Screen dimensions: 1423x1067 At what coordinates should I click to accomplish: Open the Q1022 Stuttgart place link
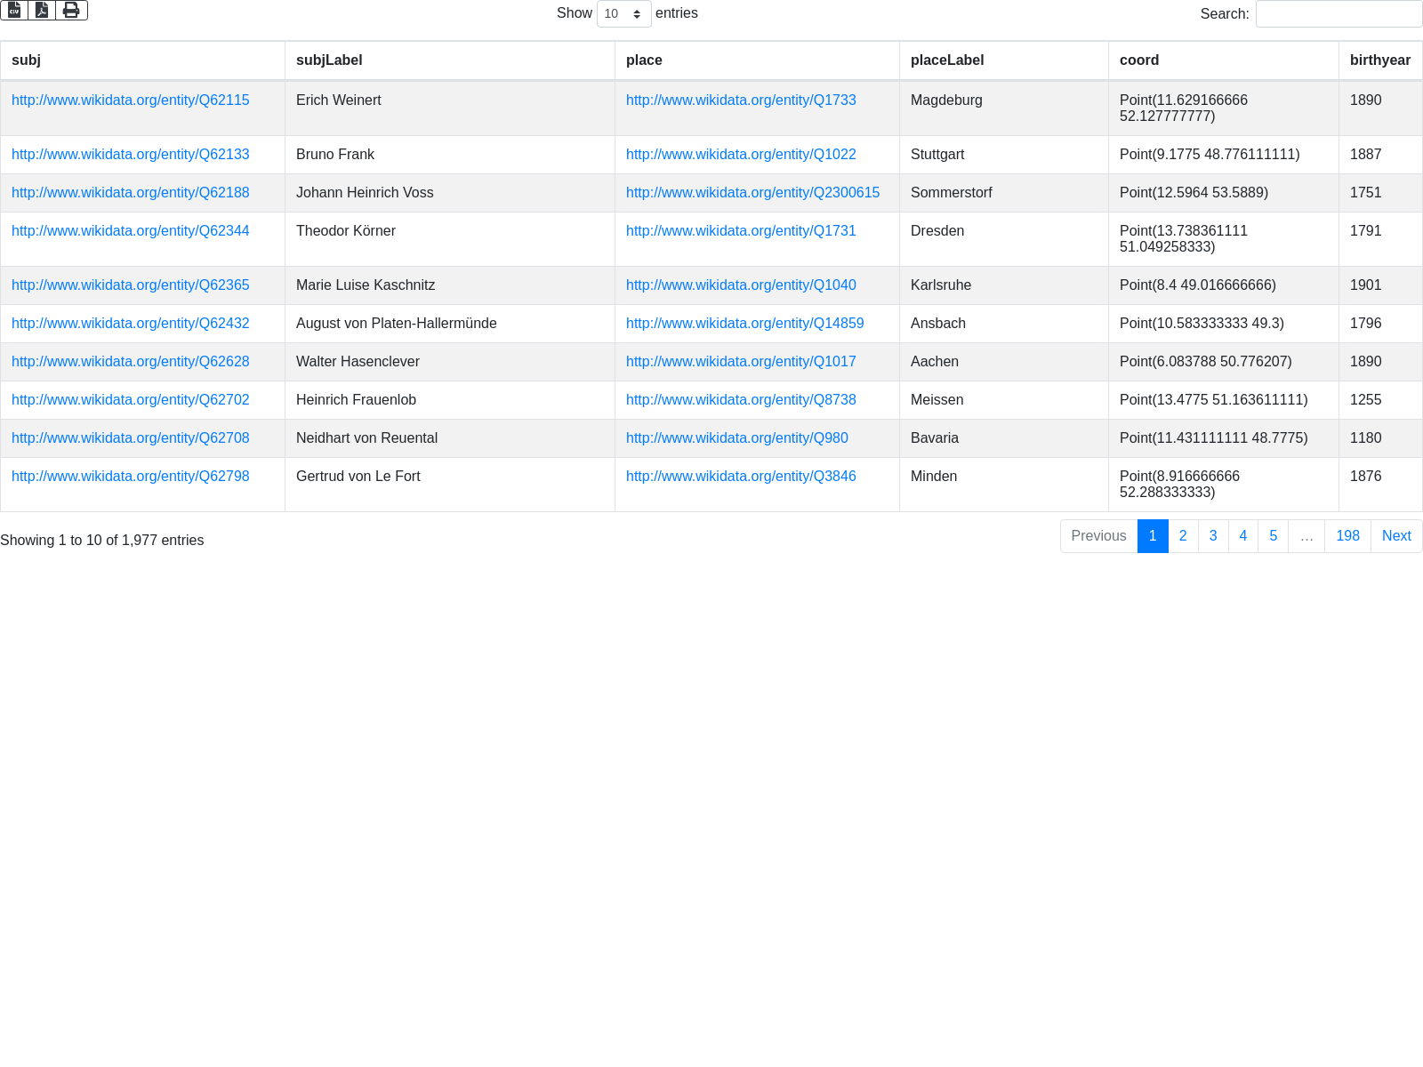coord(741,155)
